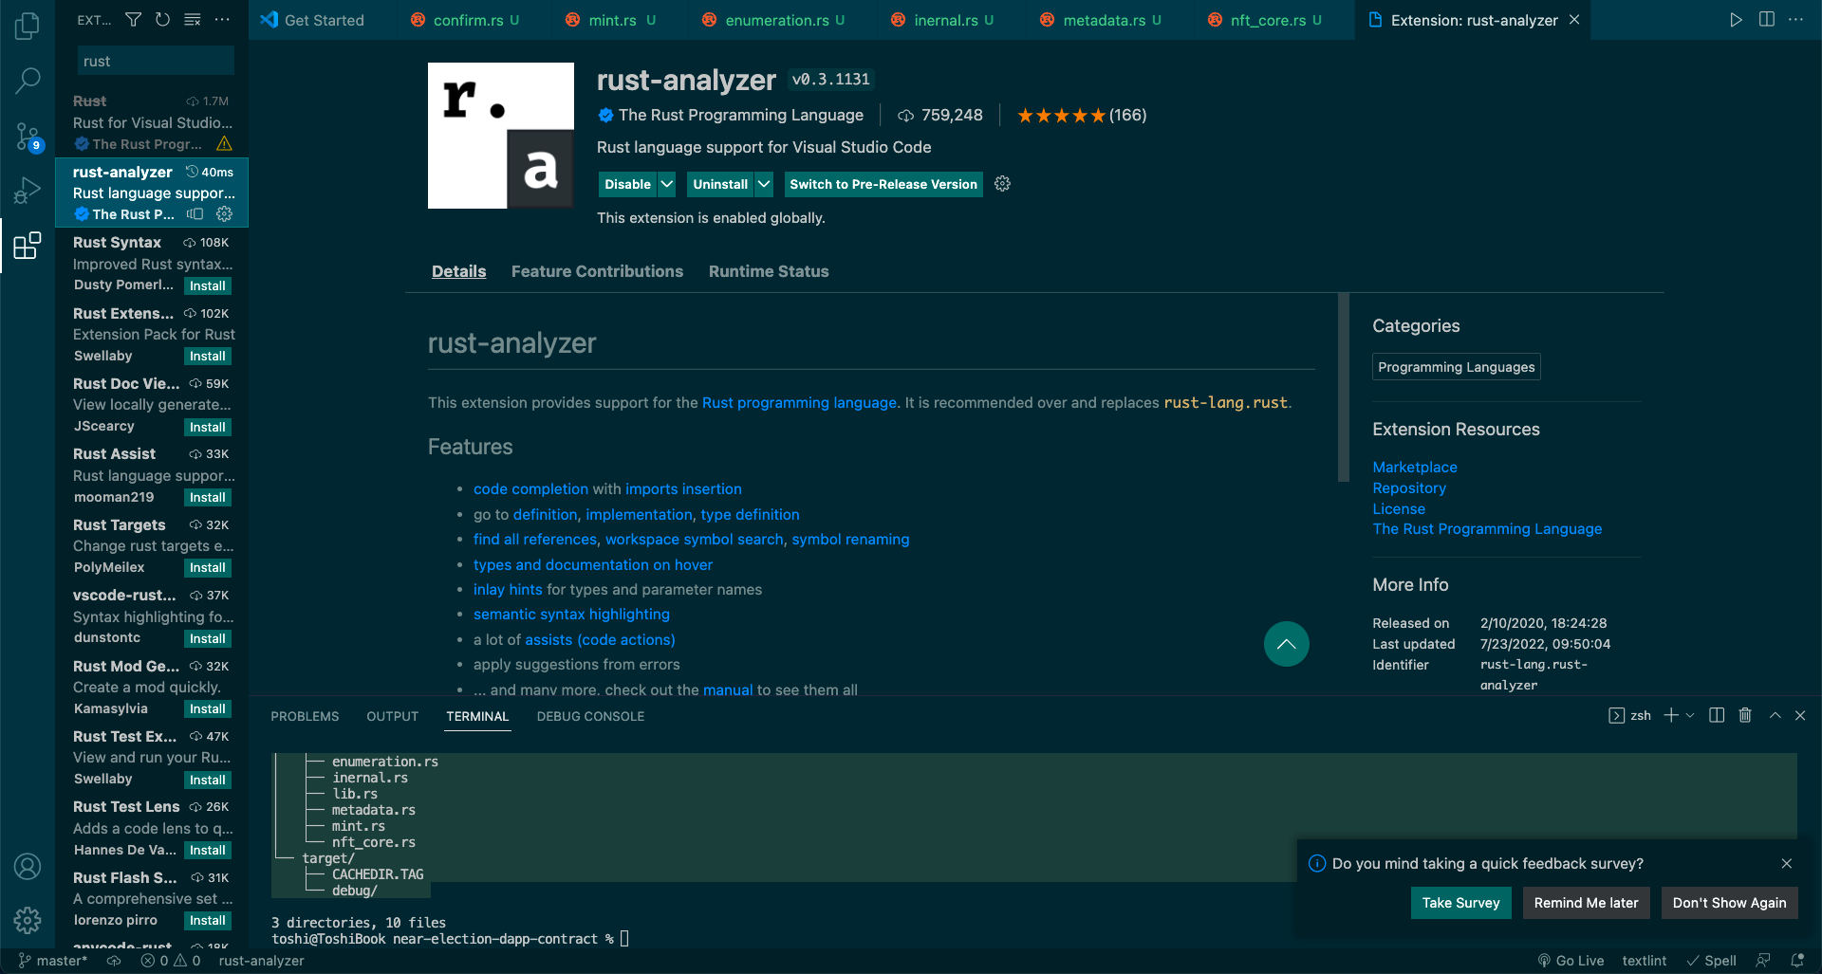The width and height of the screenshot is (1822, 974).
Task: Select the Details tab
Action: [458, 271]
